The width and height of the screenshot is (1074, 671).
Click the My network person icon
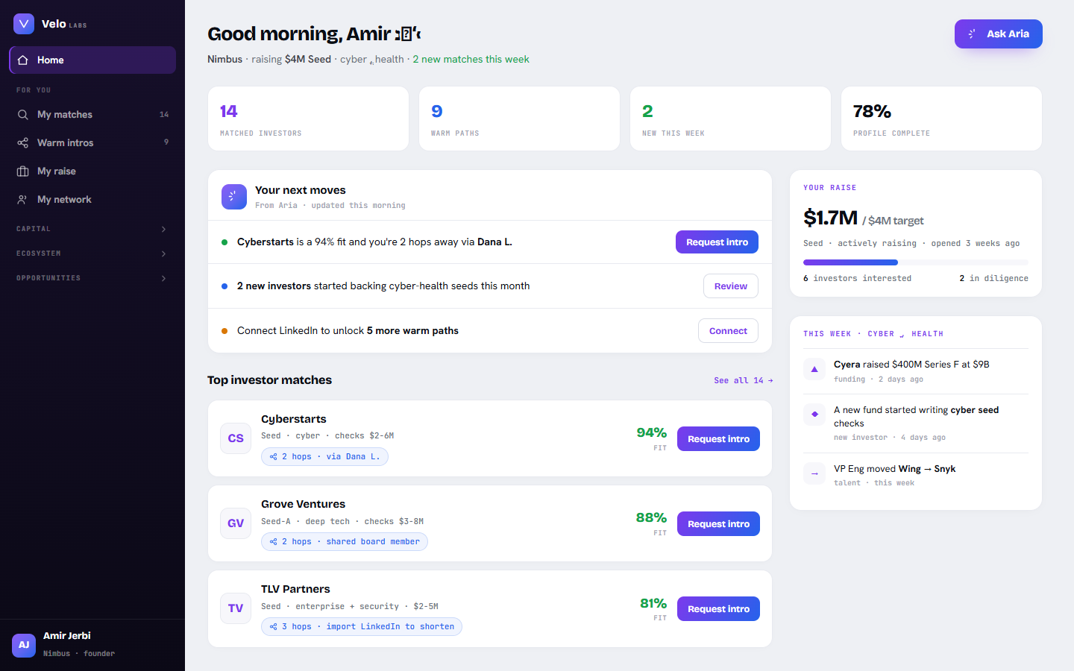point(23,200)
